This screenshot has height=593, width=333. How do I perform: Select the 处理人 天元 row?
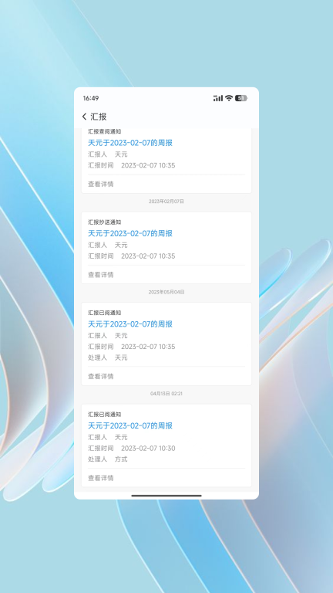click(x=108, y=357)
